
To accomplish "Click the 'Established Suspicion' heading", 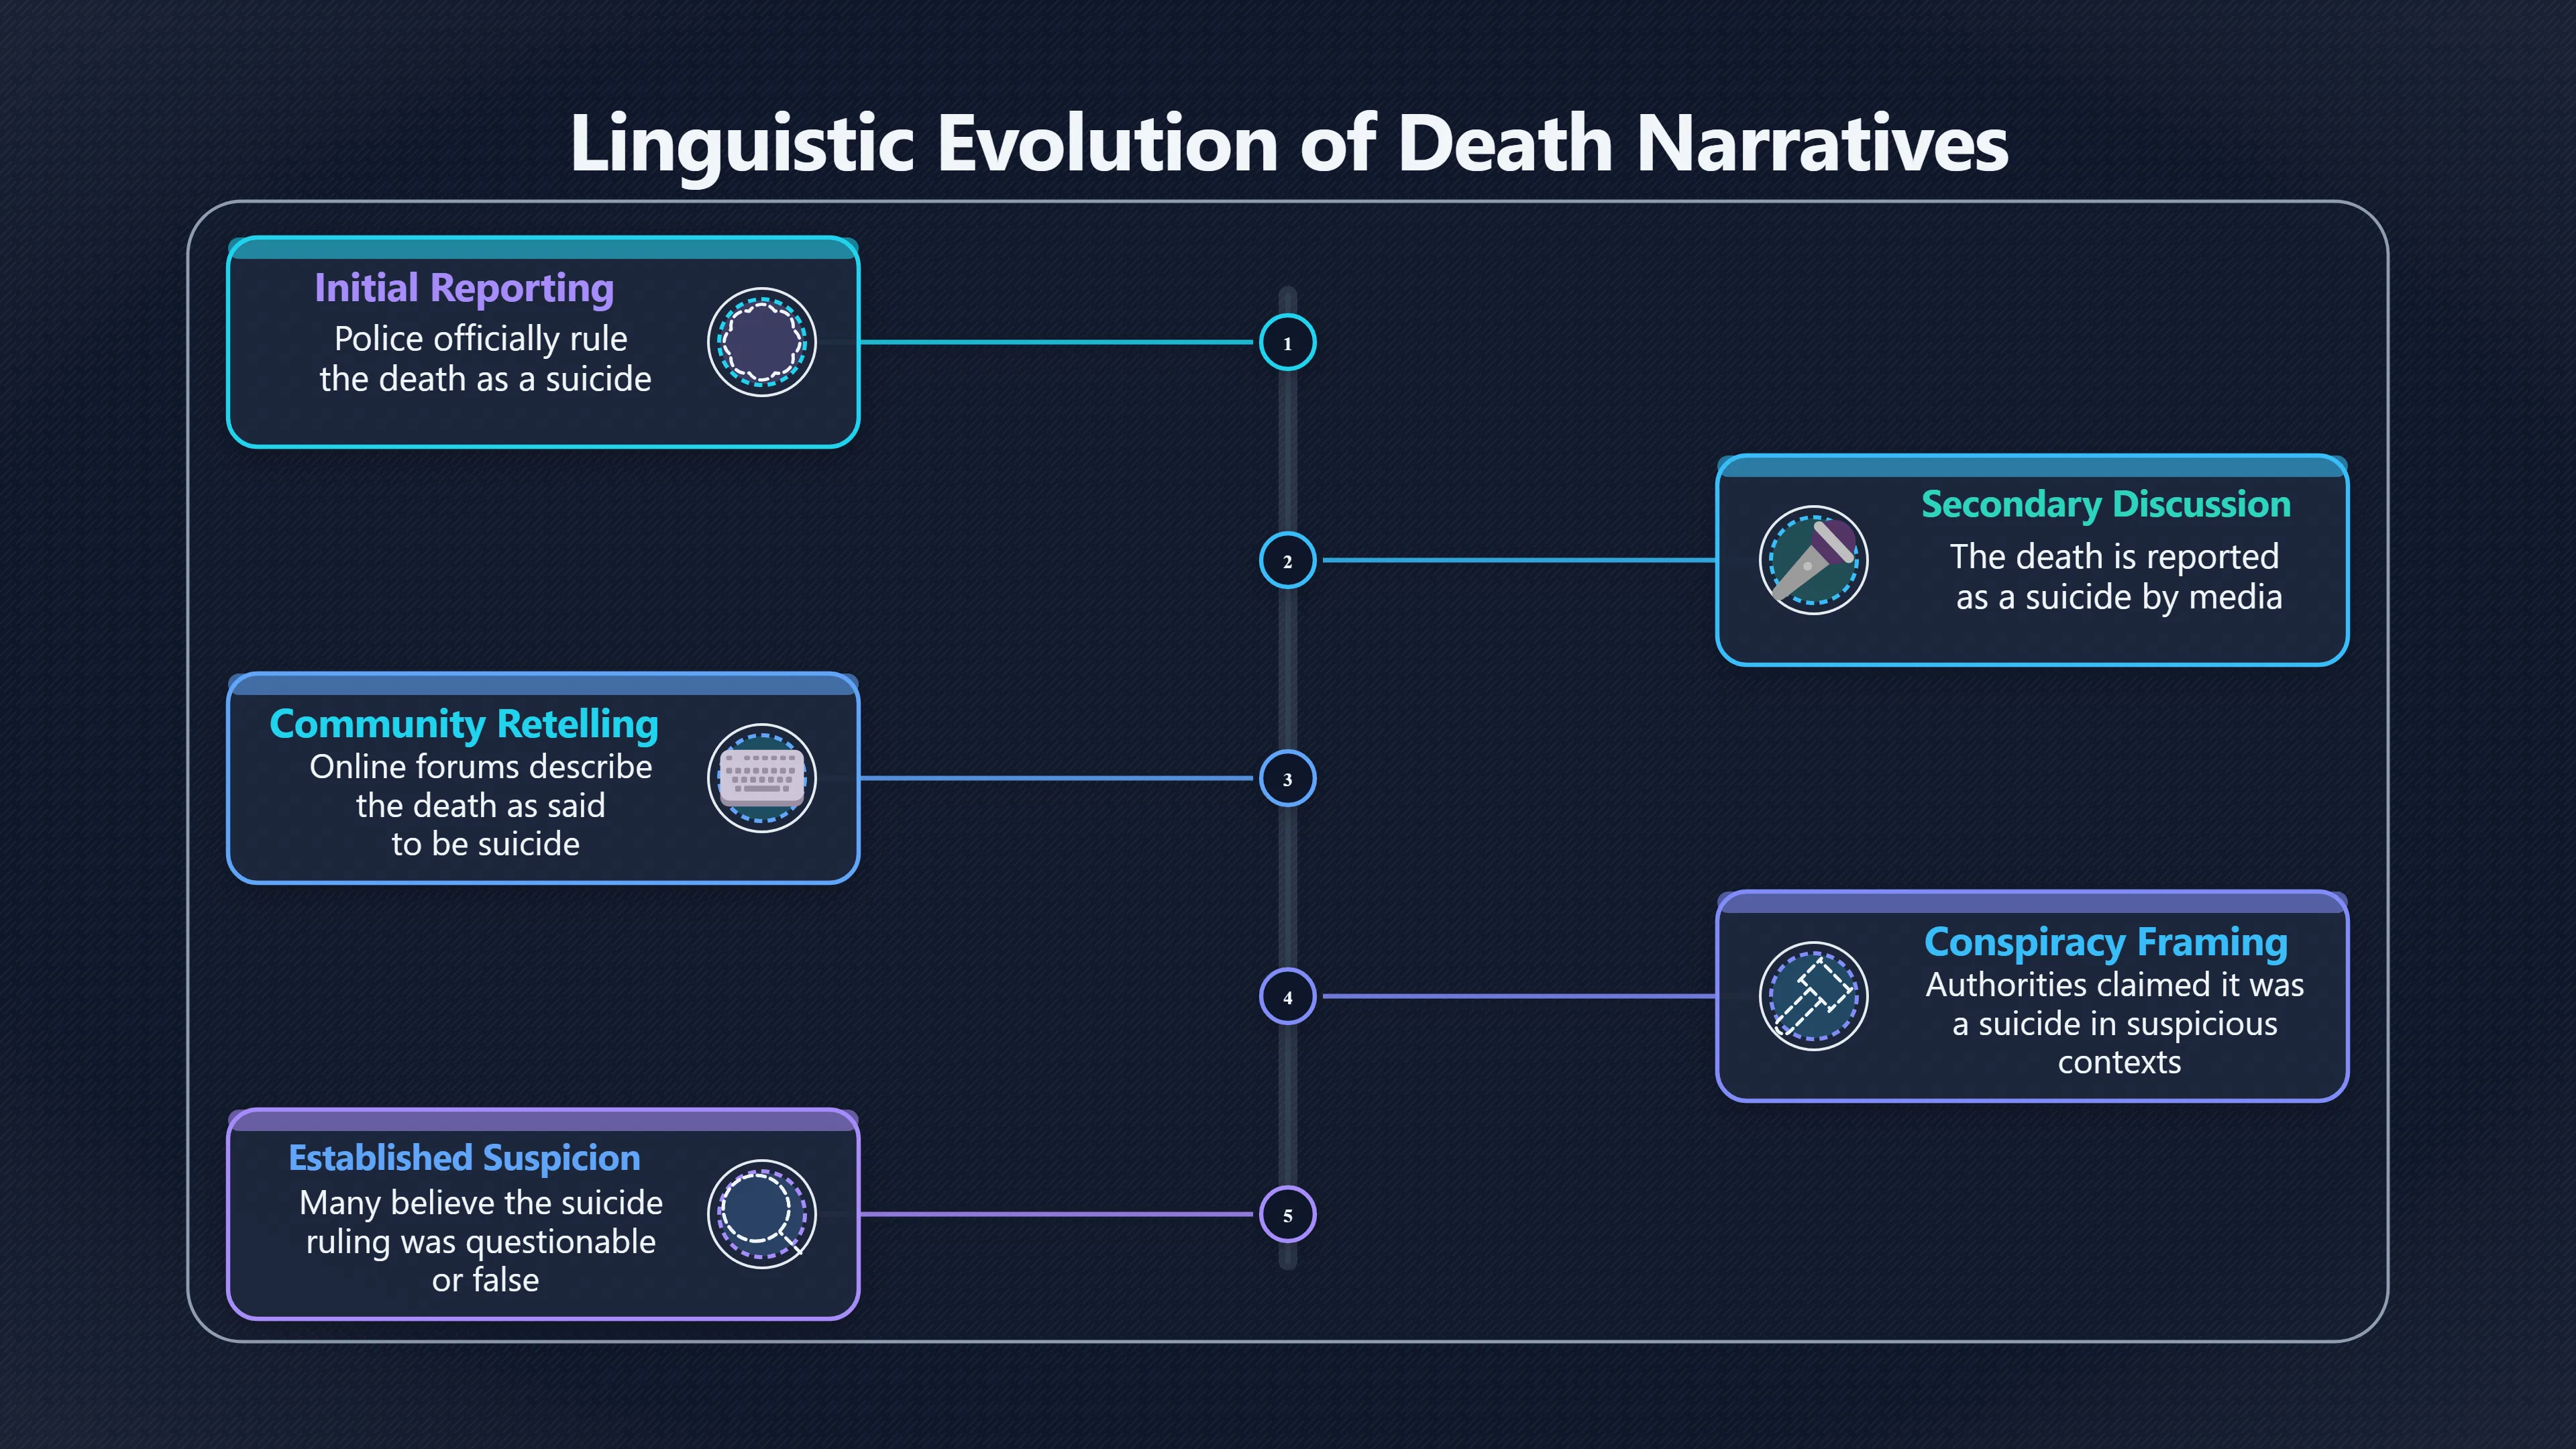I will [x=464, y=1158].
